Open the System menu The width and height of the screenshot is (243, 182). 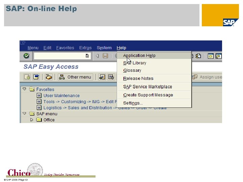(x=104, y=48)
